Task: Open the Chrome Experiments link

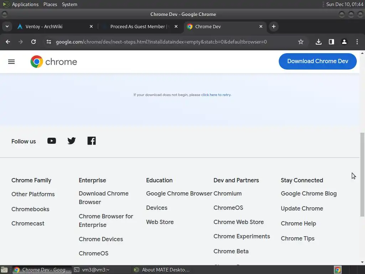Action: tap(242, 236)
